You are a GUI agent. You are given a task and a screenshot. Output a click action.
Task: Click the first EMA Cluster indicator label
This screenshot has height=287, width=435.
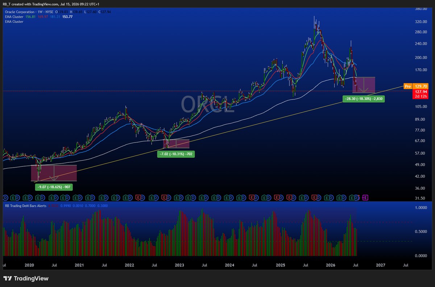(14, 17)
